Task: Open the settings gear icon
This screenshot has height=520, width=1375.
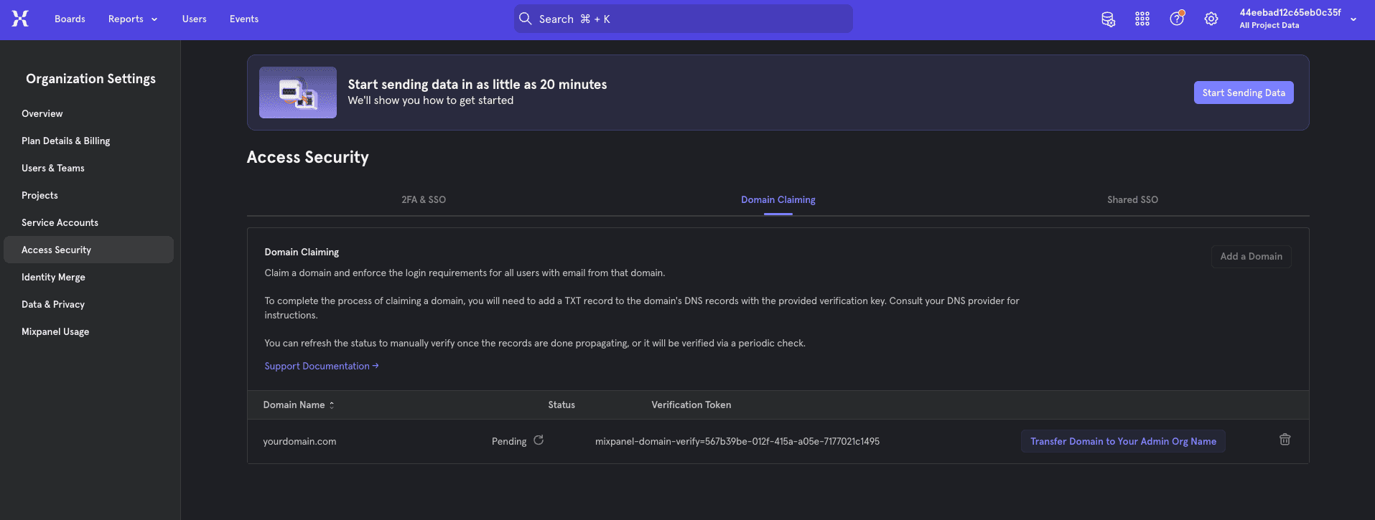Action: tap(1211, 19)
